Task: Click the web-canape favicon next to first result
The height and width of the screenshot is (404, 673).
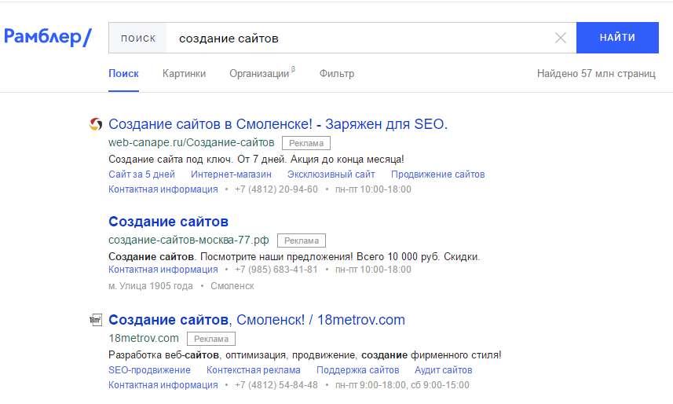Action: (x=96, y=124)
